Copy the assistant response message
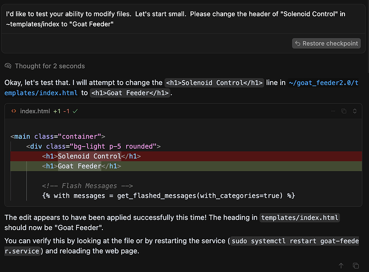 click(355, 265)
